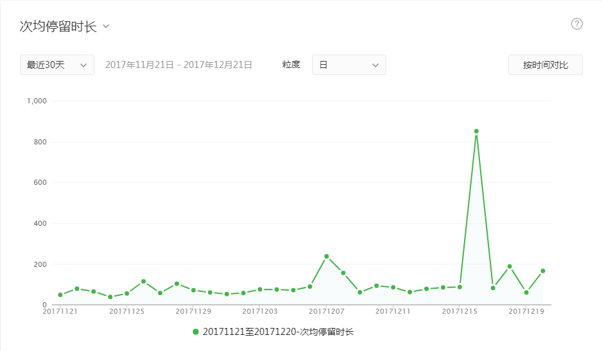
Task: Click the green legend dot marker
Action: [196, 332]
